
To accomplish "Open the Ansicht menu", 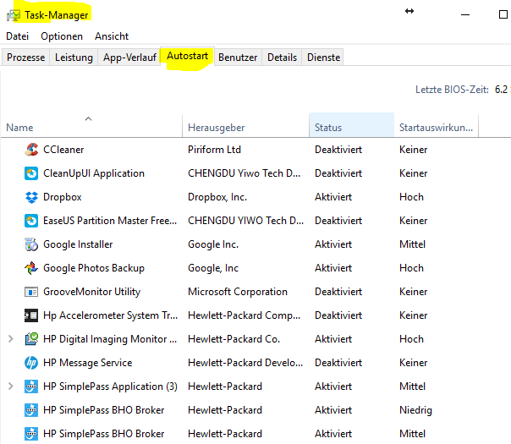I will pos(112,36).
